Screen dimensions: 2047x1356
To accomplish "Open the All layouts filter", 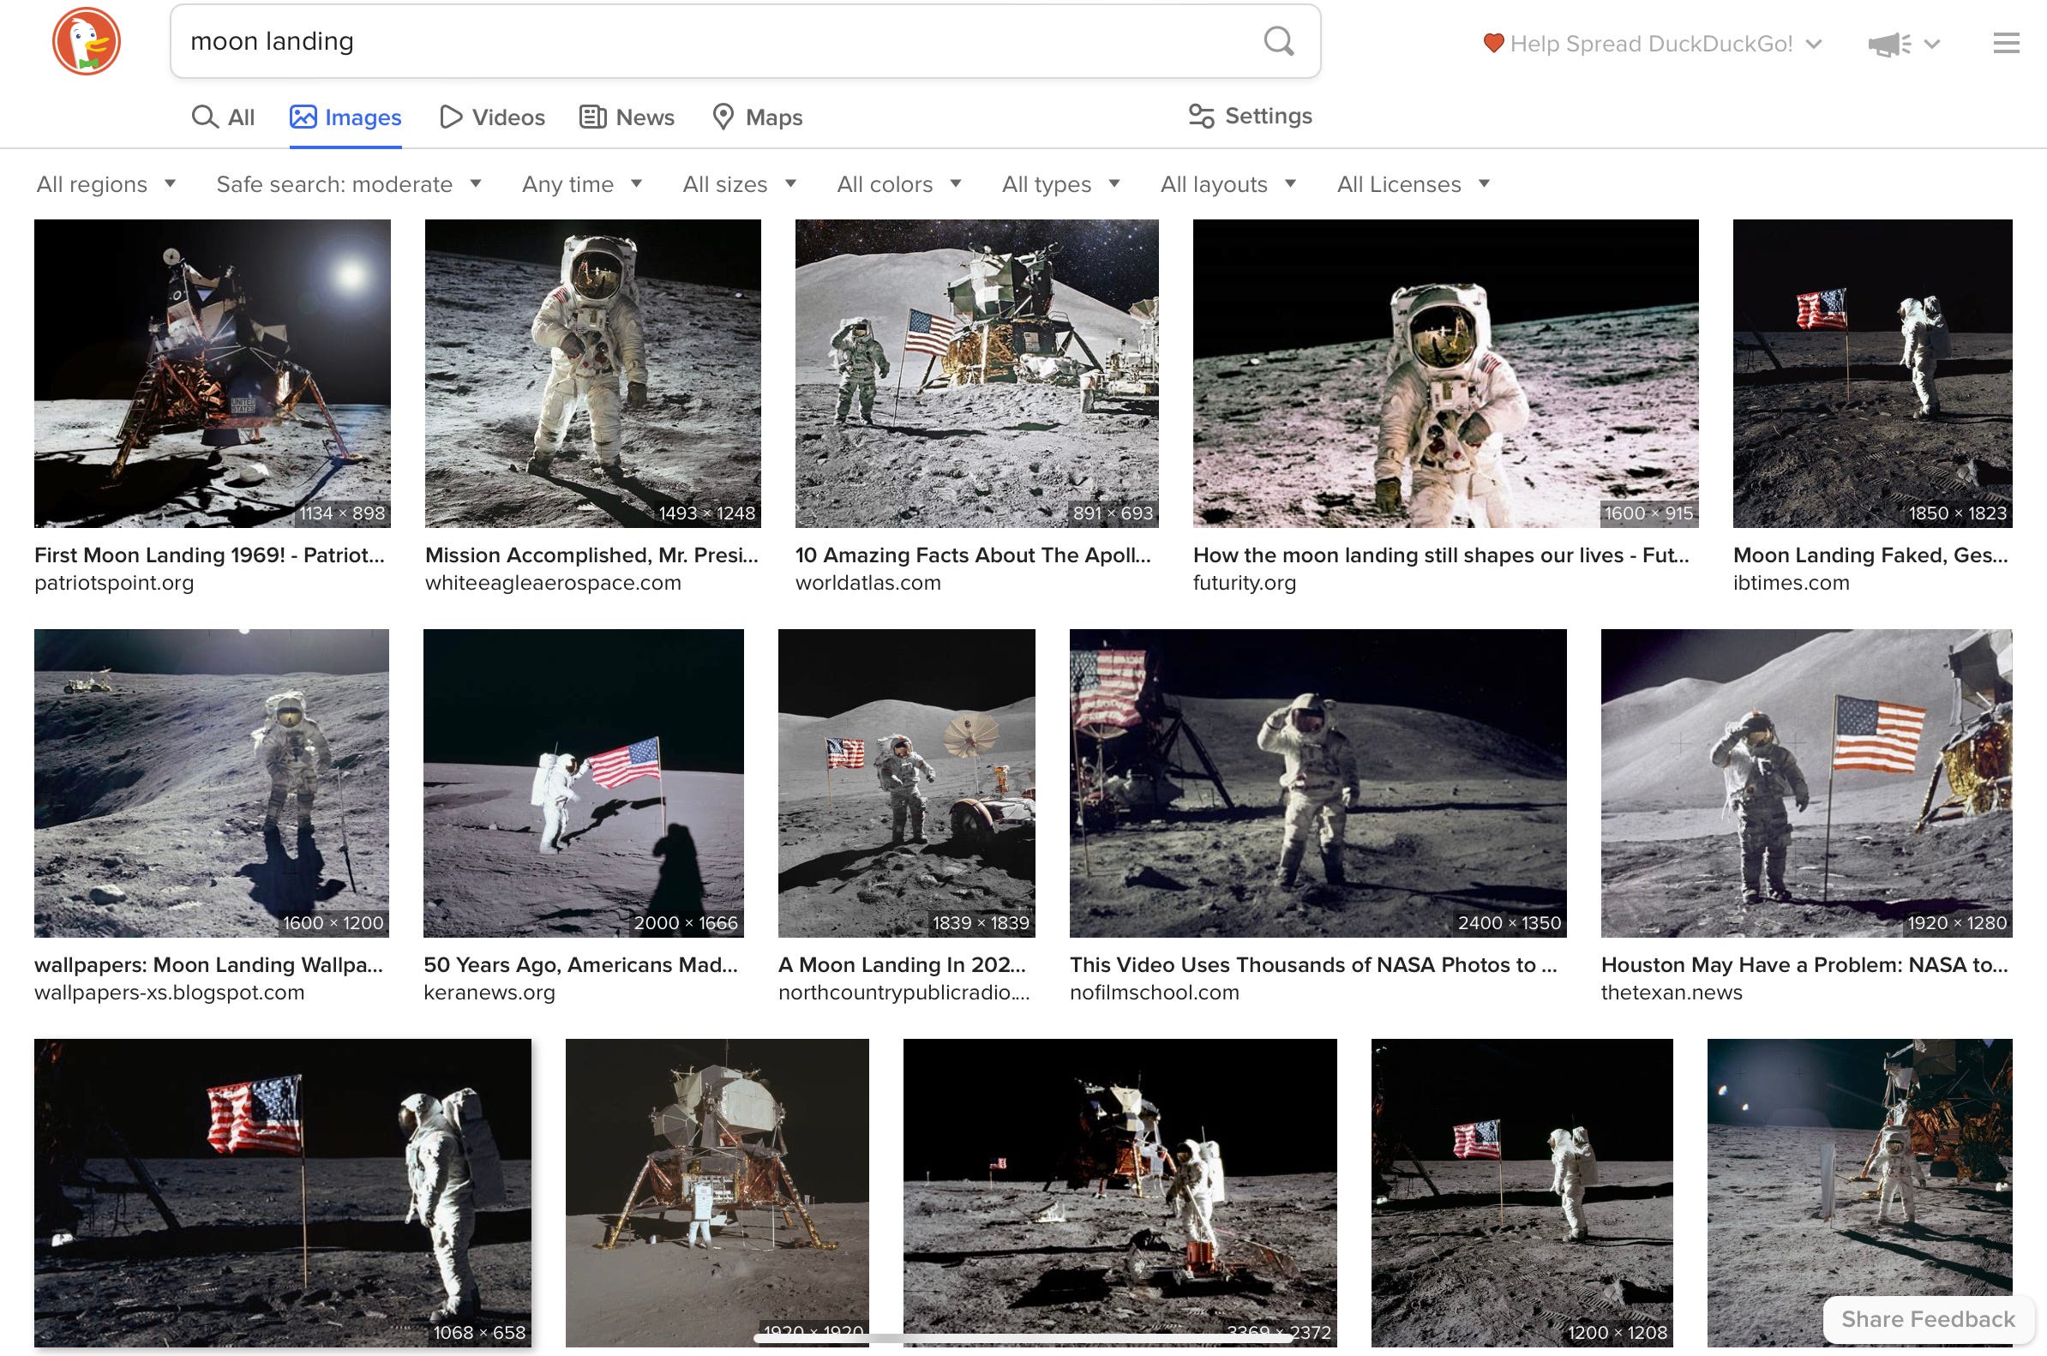I will click(x=1228, y=184).
